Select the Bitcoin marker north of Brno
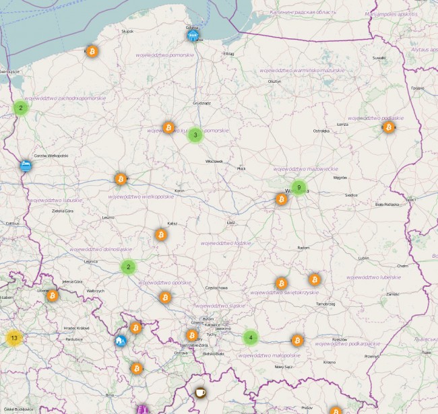The width and height of the screenshot is (438, 414). (x=137, y=368)
